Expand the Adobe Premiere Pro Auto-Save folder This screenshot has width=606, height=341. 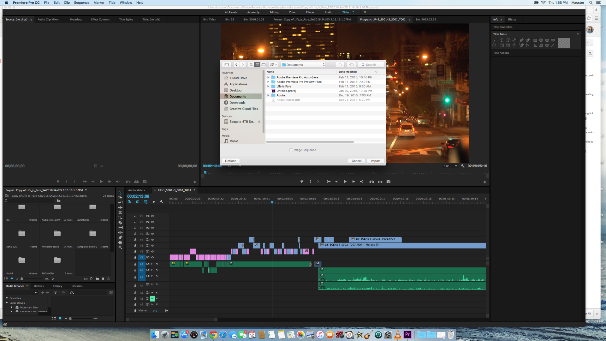click(269, 77)
